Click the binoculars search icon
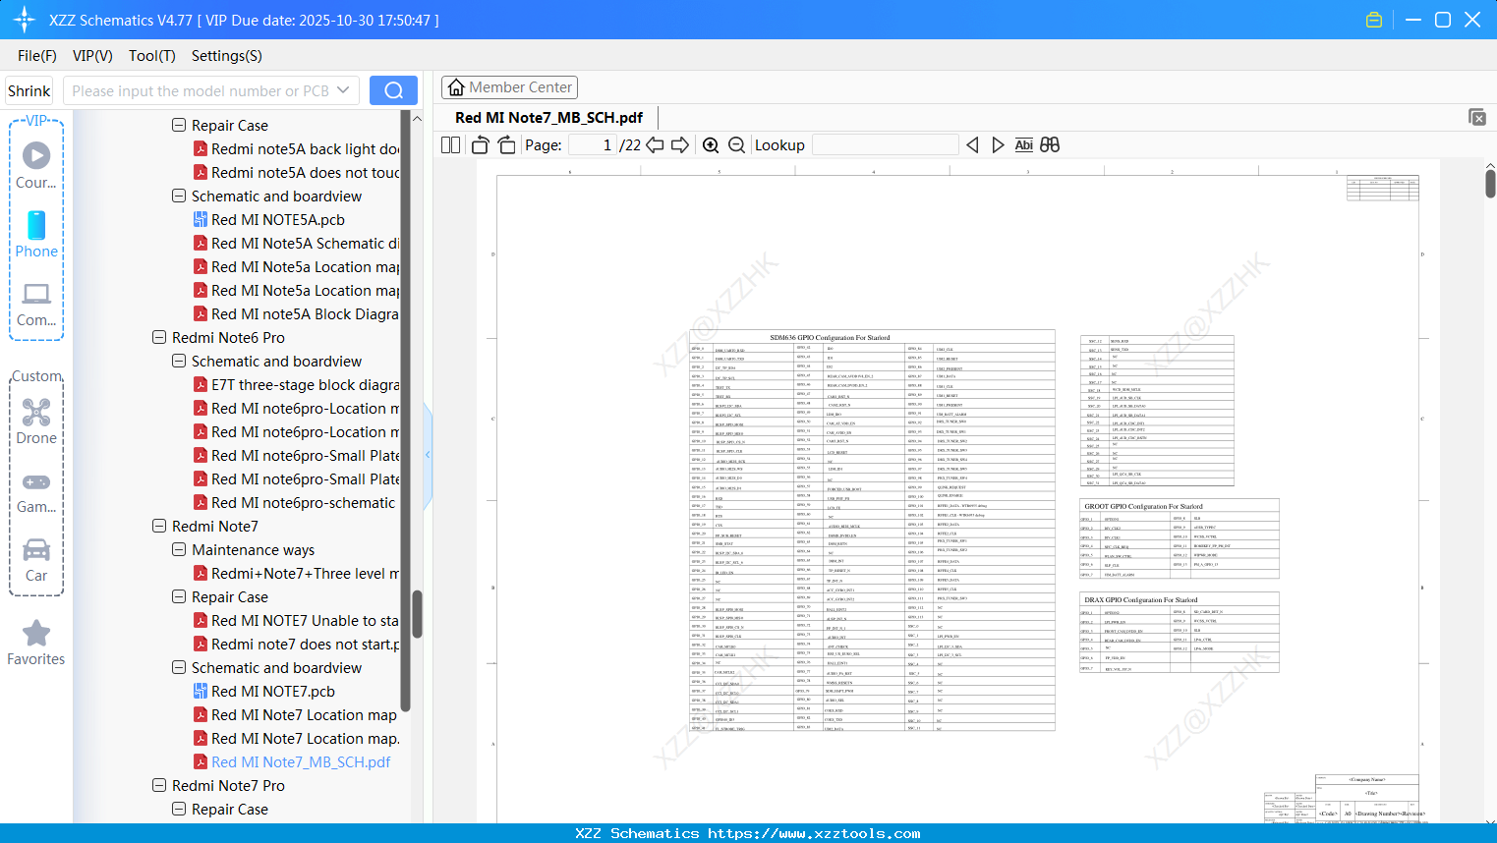 [1050, 145]
